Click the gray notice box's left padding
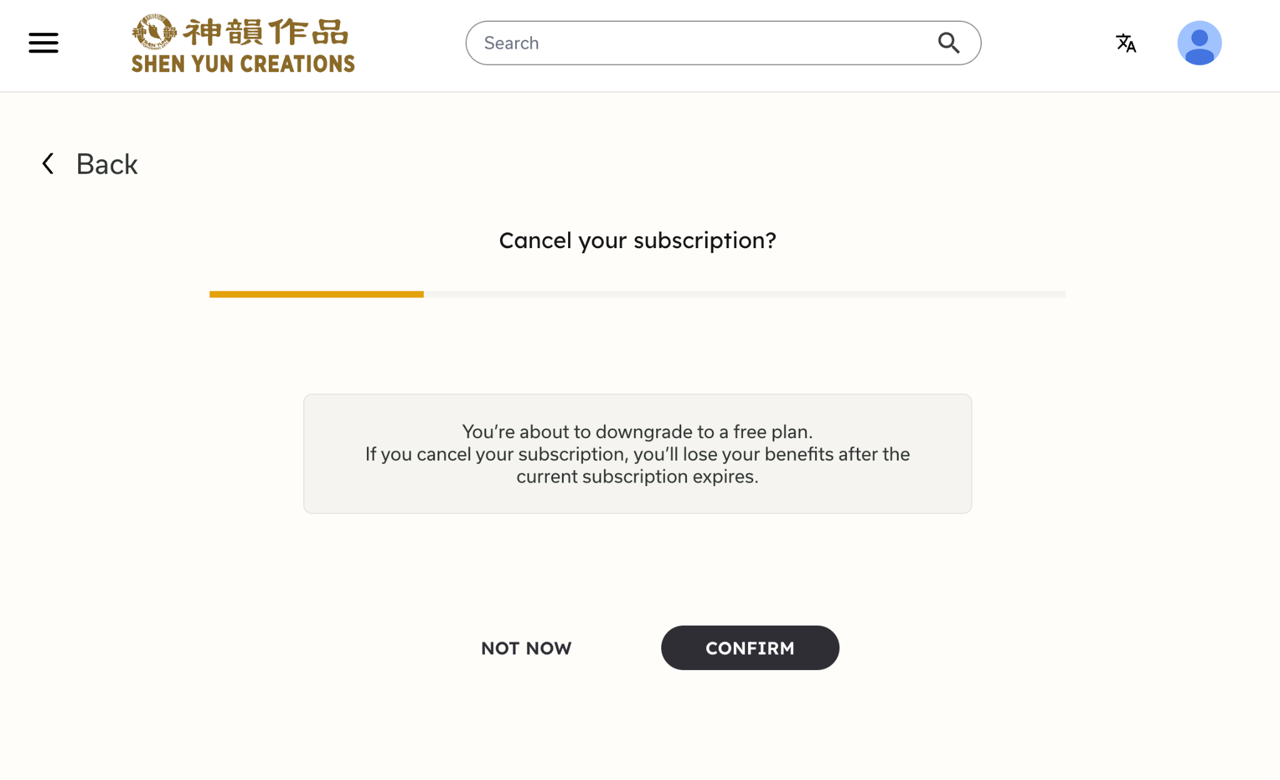The height and width of the screenshot is (780, 1280). [x=331, y=454]
